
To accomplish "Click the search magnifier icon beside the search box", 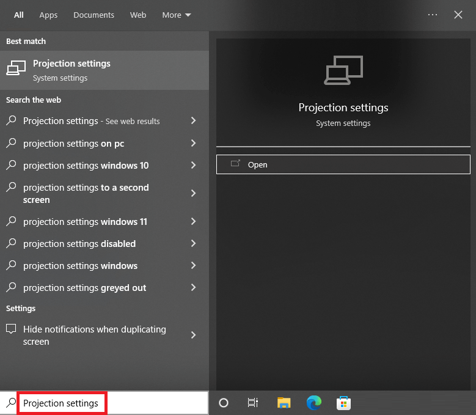I will [11, 403].
